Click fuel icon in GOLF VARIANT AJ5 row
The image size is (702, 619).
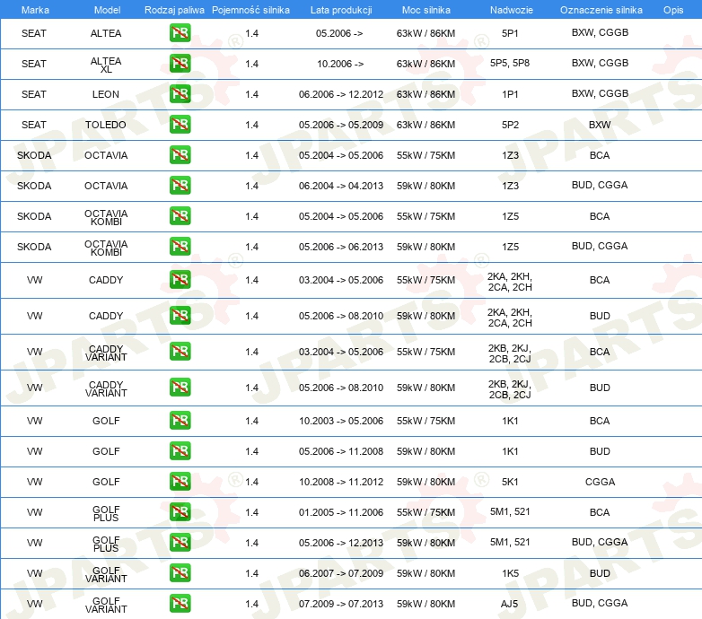(180, 603)
